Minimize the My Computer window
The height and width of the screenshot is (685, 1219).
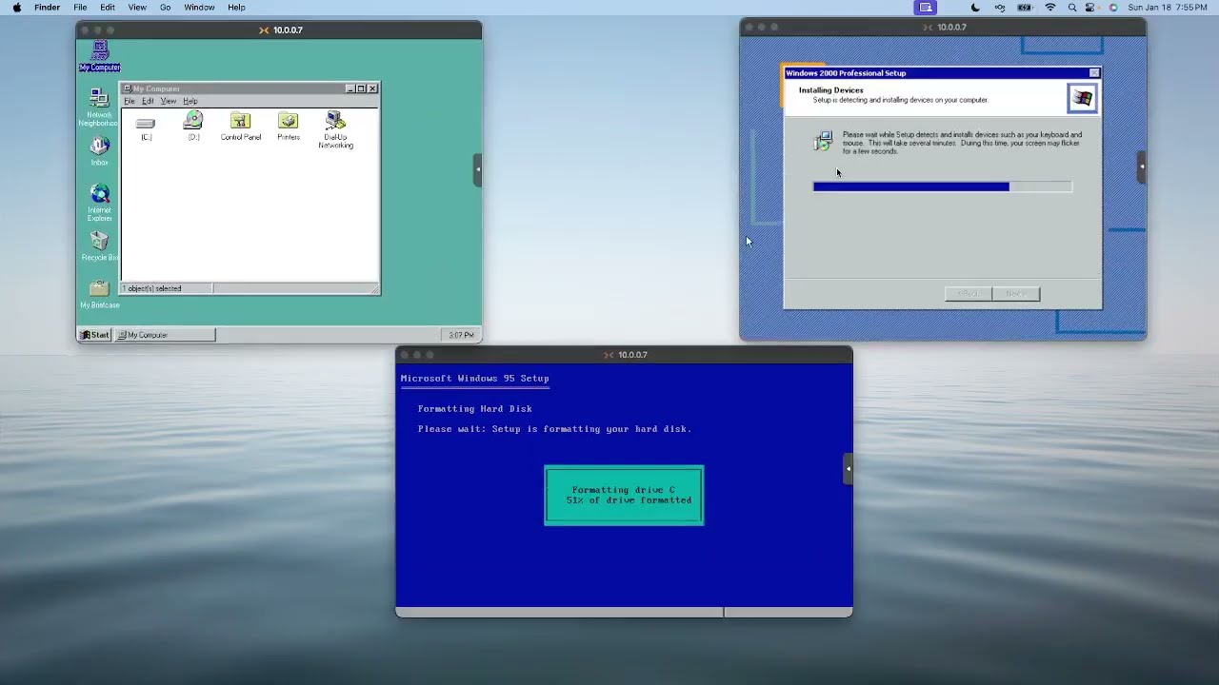pos(350,88)
